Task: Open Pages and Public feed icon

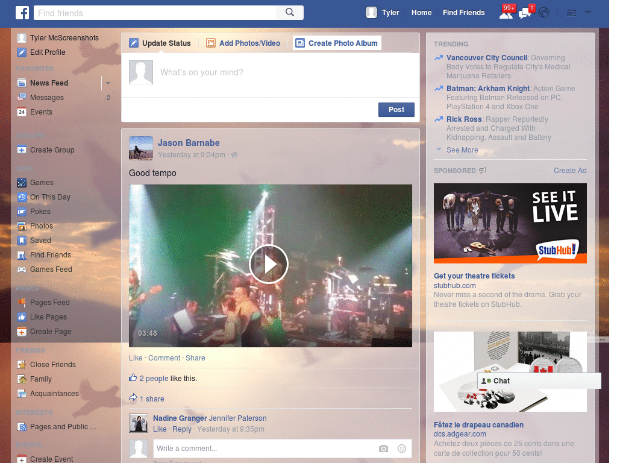Action: coord(22,426)
